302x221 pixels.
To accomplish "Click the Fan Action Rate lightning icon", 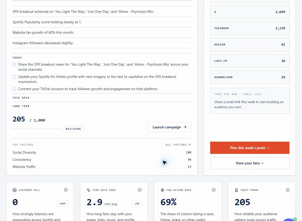I will (x=162, y=190).
